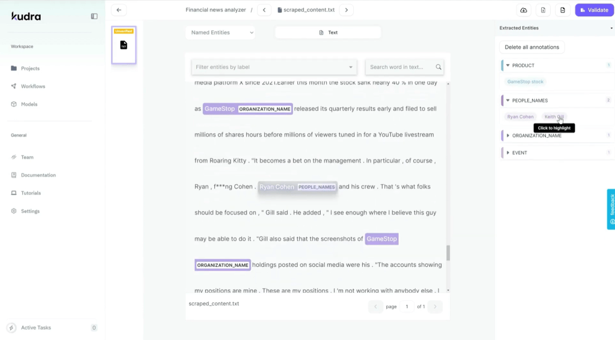Switch to the Text tab
Screen dimensions: 615x340
tap(328, 32)
